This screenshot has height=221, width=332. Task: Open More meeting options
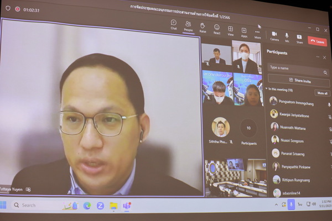pos(257,34)
